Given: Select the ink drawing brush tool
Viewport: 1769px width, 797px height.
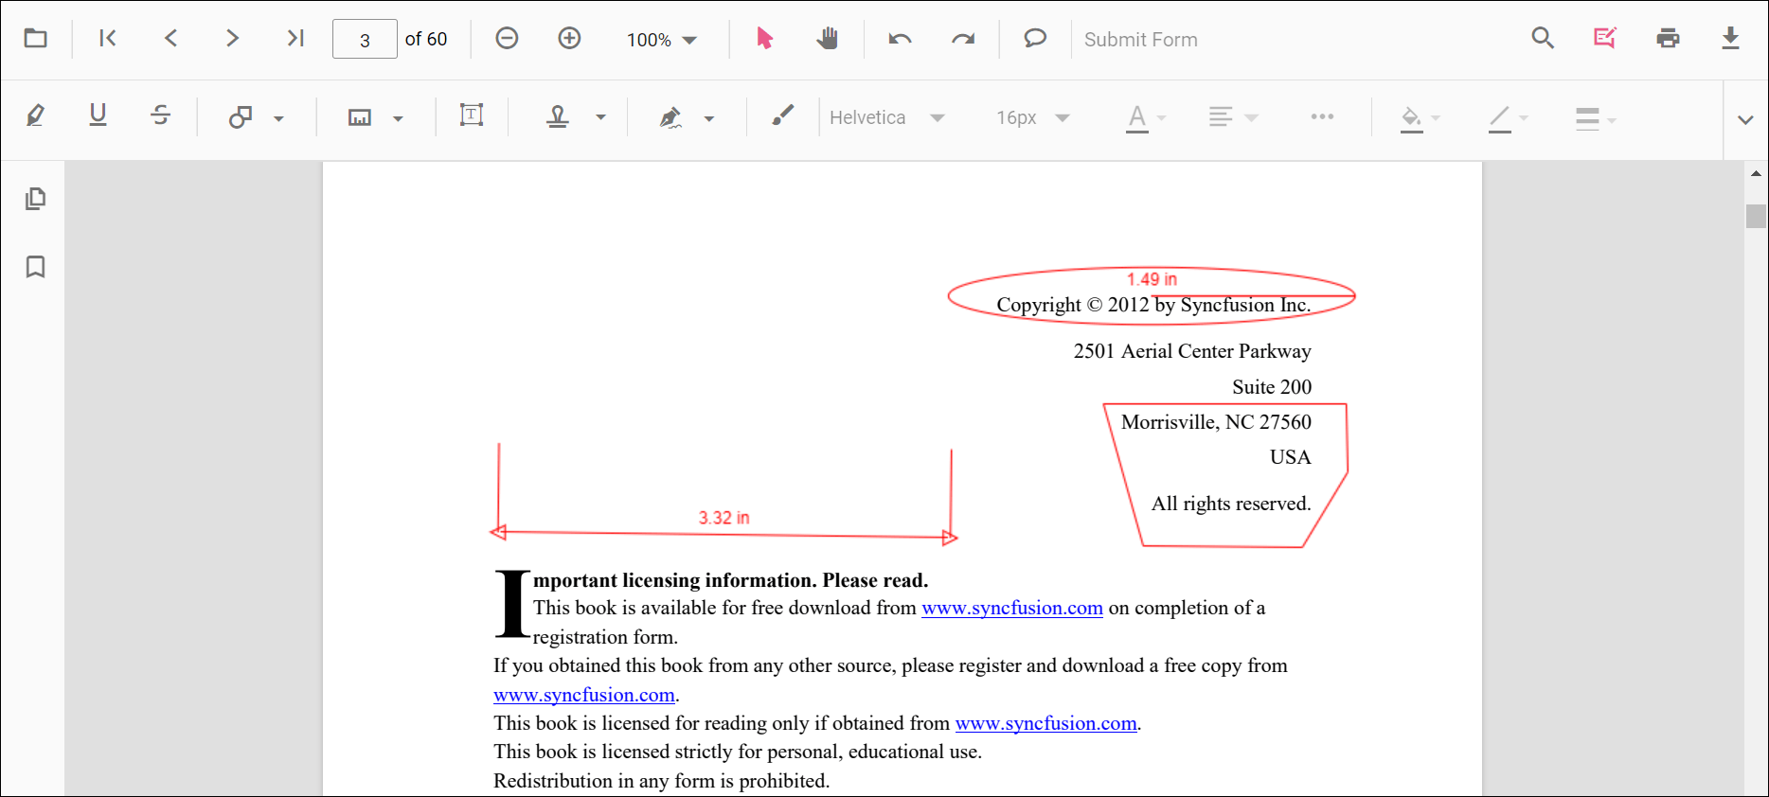Looking at the screenshot, I should 782,115.
